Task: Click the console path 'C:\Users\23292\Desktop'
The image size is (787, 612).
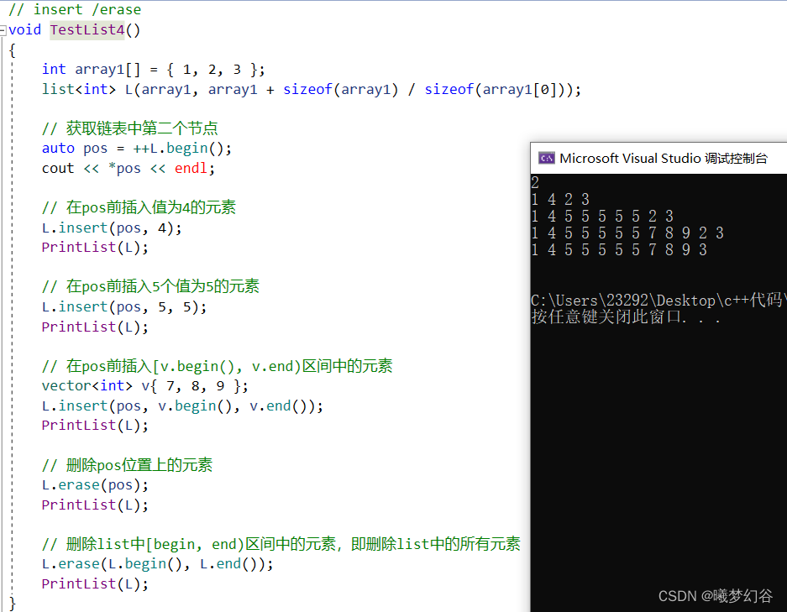Action: [623, 300]
